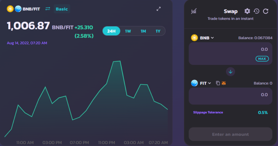Refresh the swap prices

click(x=266, y=11)
